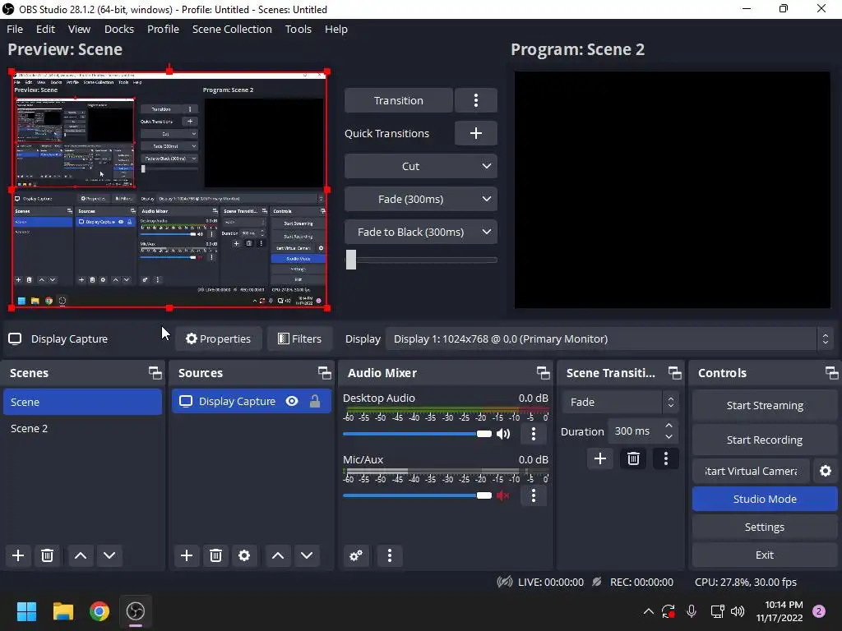The height and width of the screenshot is (631, 842).
Task: Open the Tools menu
Action: point(298,29)
